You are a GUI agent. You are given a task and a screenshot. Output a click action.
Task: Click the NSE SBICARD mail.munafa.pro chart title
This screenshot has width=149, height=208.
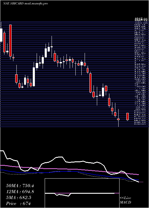(25, 4)
